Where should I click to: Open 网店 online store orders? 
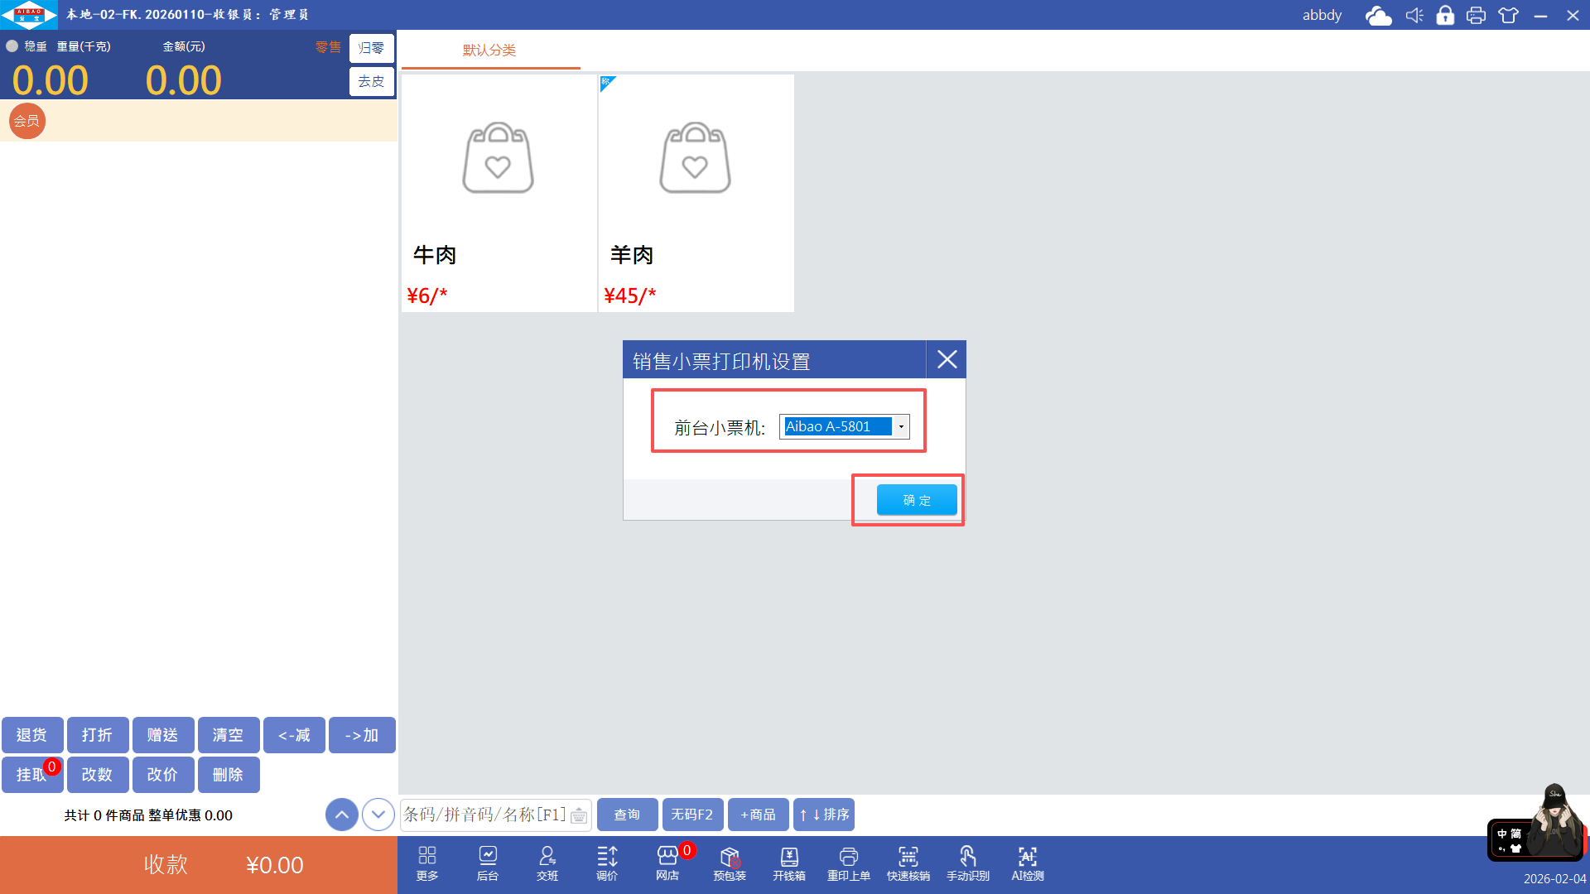click(x=667, y=863)
